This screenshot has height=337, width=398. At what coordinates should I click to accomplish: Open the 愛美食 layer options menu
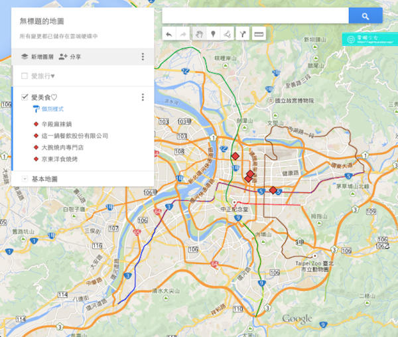click(x=143, y=98)
